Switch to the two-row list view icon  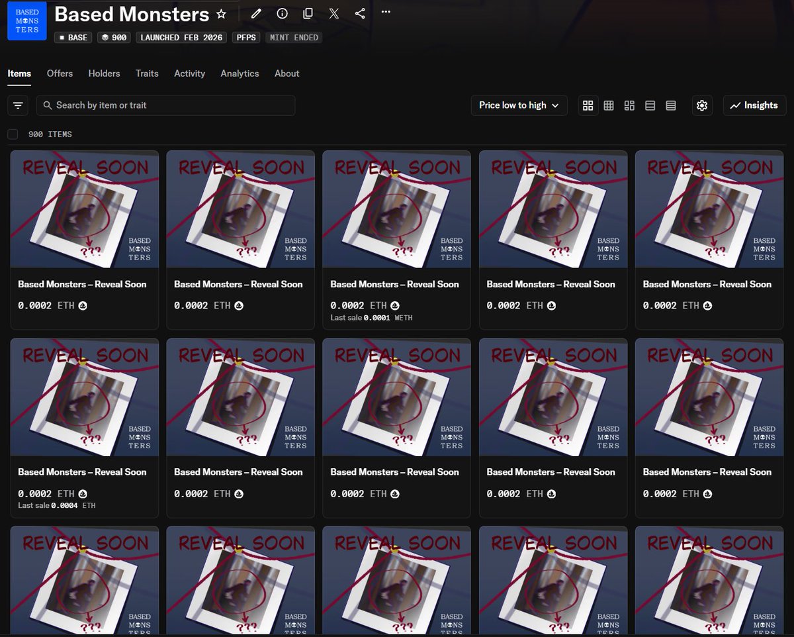click(x=650, y=105)
